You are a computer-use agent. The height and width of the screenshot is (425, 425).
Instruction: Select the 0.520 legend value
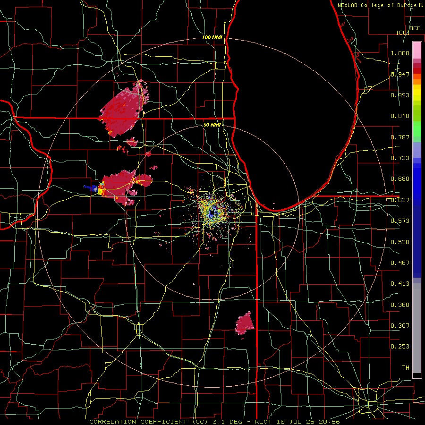pos(400,242)
